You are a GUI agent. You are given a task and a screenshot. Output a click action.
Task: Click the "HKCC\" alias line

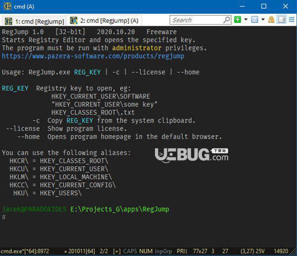62,185
